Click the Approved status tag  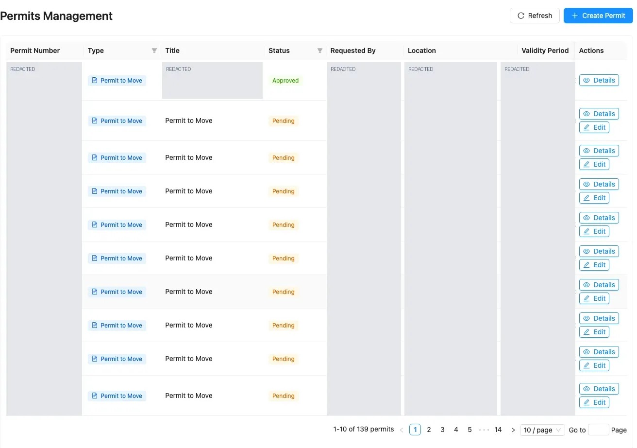click(285, 81)
